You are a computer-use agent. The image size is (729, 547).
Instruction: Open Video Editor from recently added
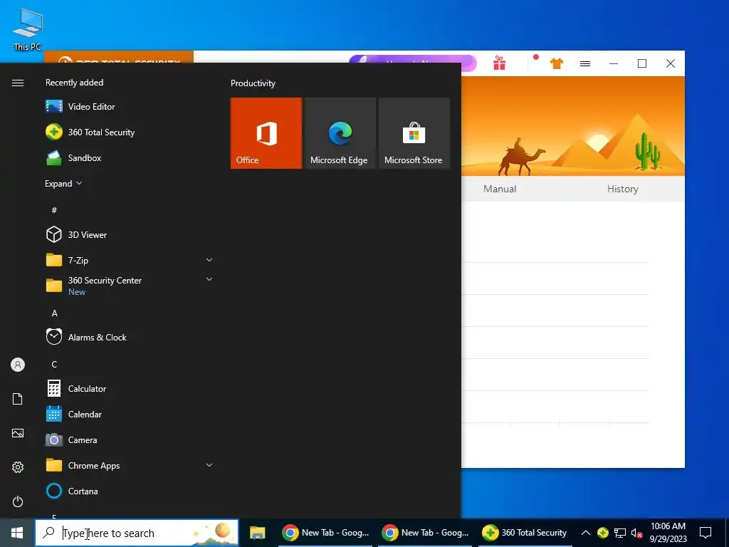tap(130, 107)
